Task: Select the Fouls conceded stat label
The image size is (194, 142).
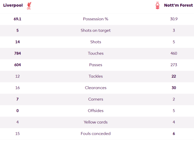Action: (x=96, y=134)
